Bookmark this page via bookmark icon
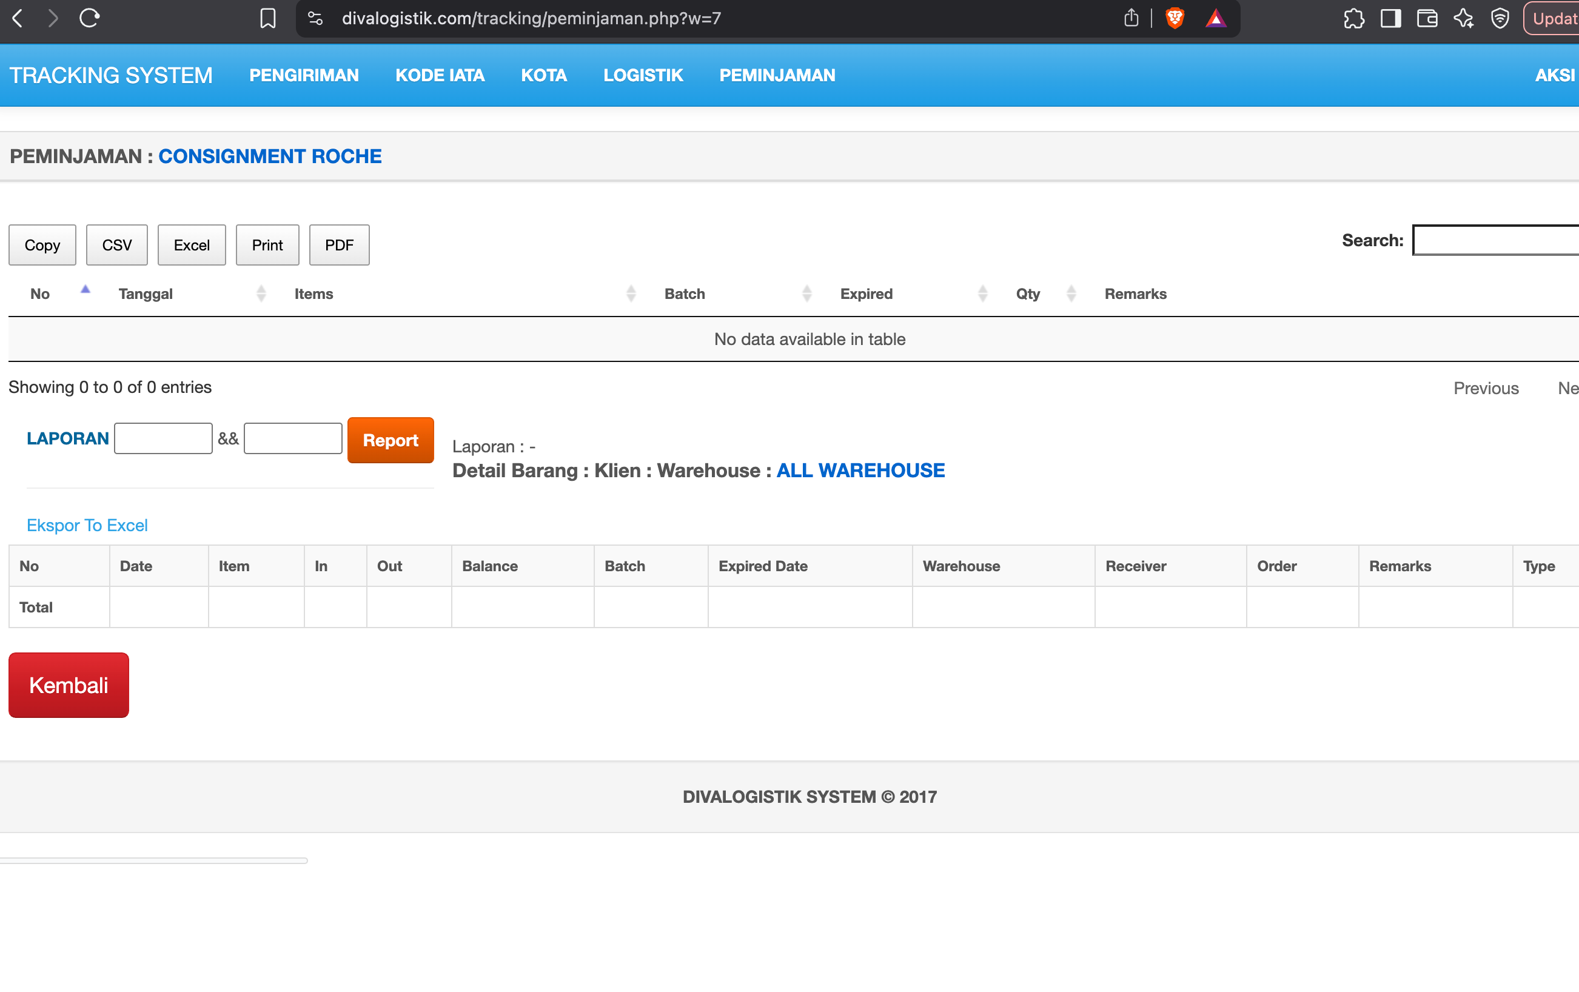 pyautogui.click(x=267, y=18)
